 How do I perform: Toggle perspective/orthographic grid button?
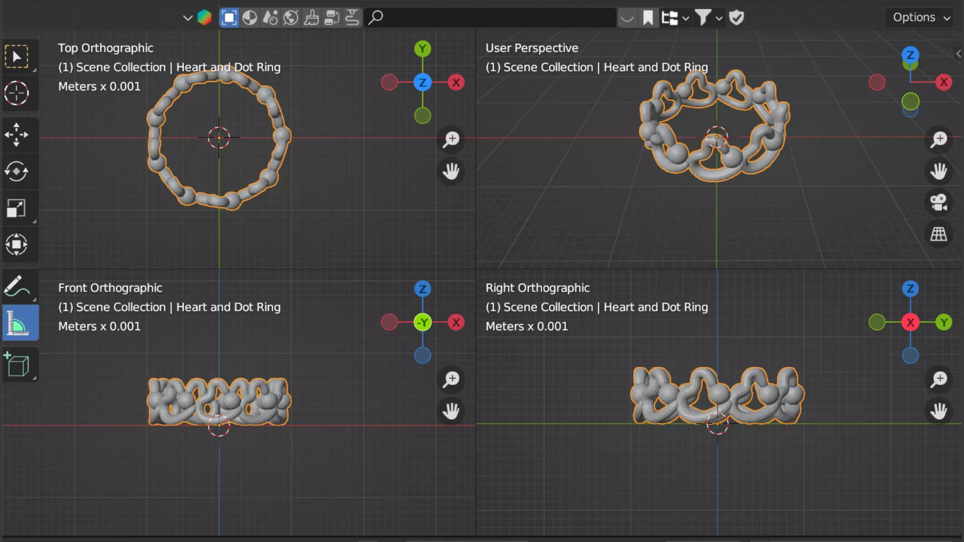938,234
